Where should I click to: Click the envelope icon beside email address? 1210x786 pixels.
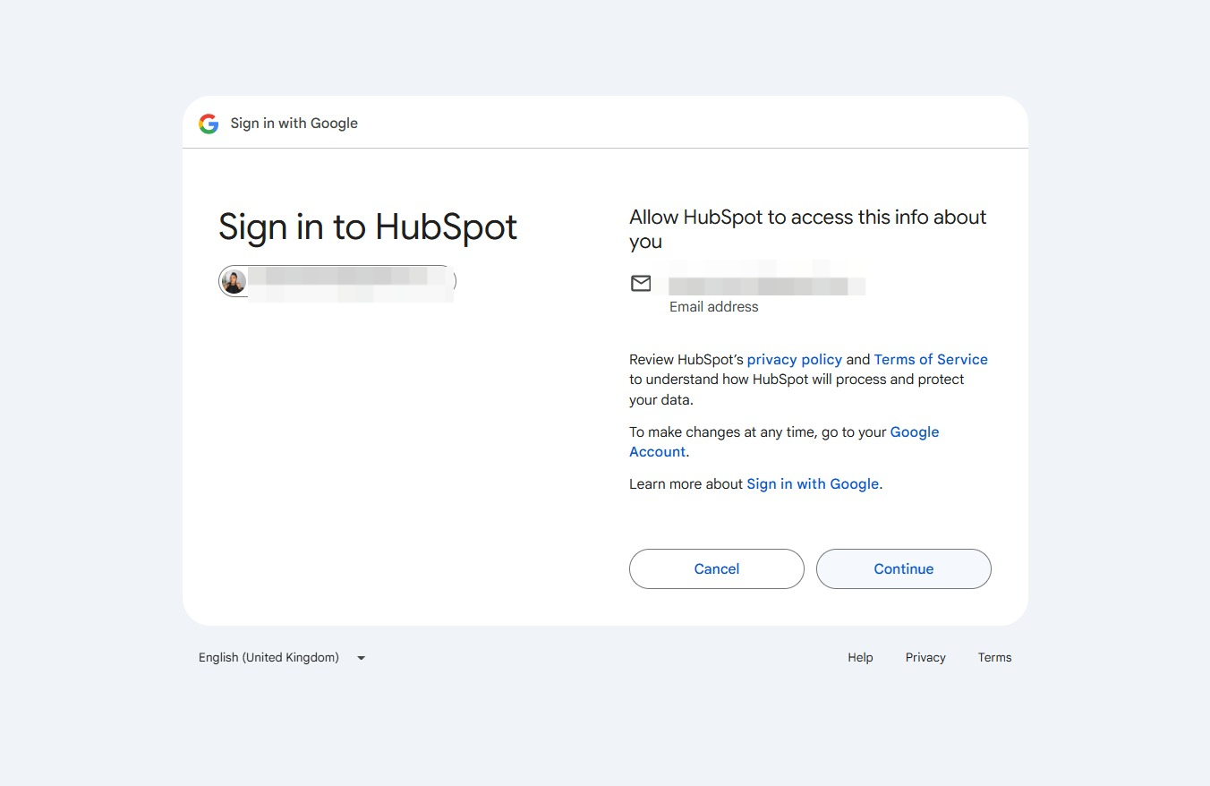[641, 284]
